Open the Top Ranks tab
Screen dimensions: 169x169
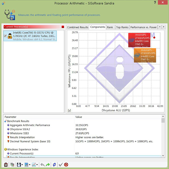[122, 27]
